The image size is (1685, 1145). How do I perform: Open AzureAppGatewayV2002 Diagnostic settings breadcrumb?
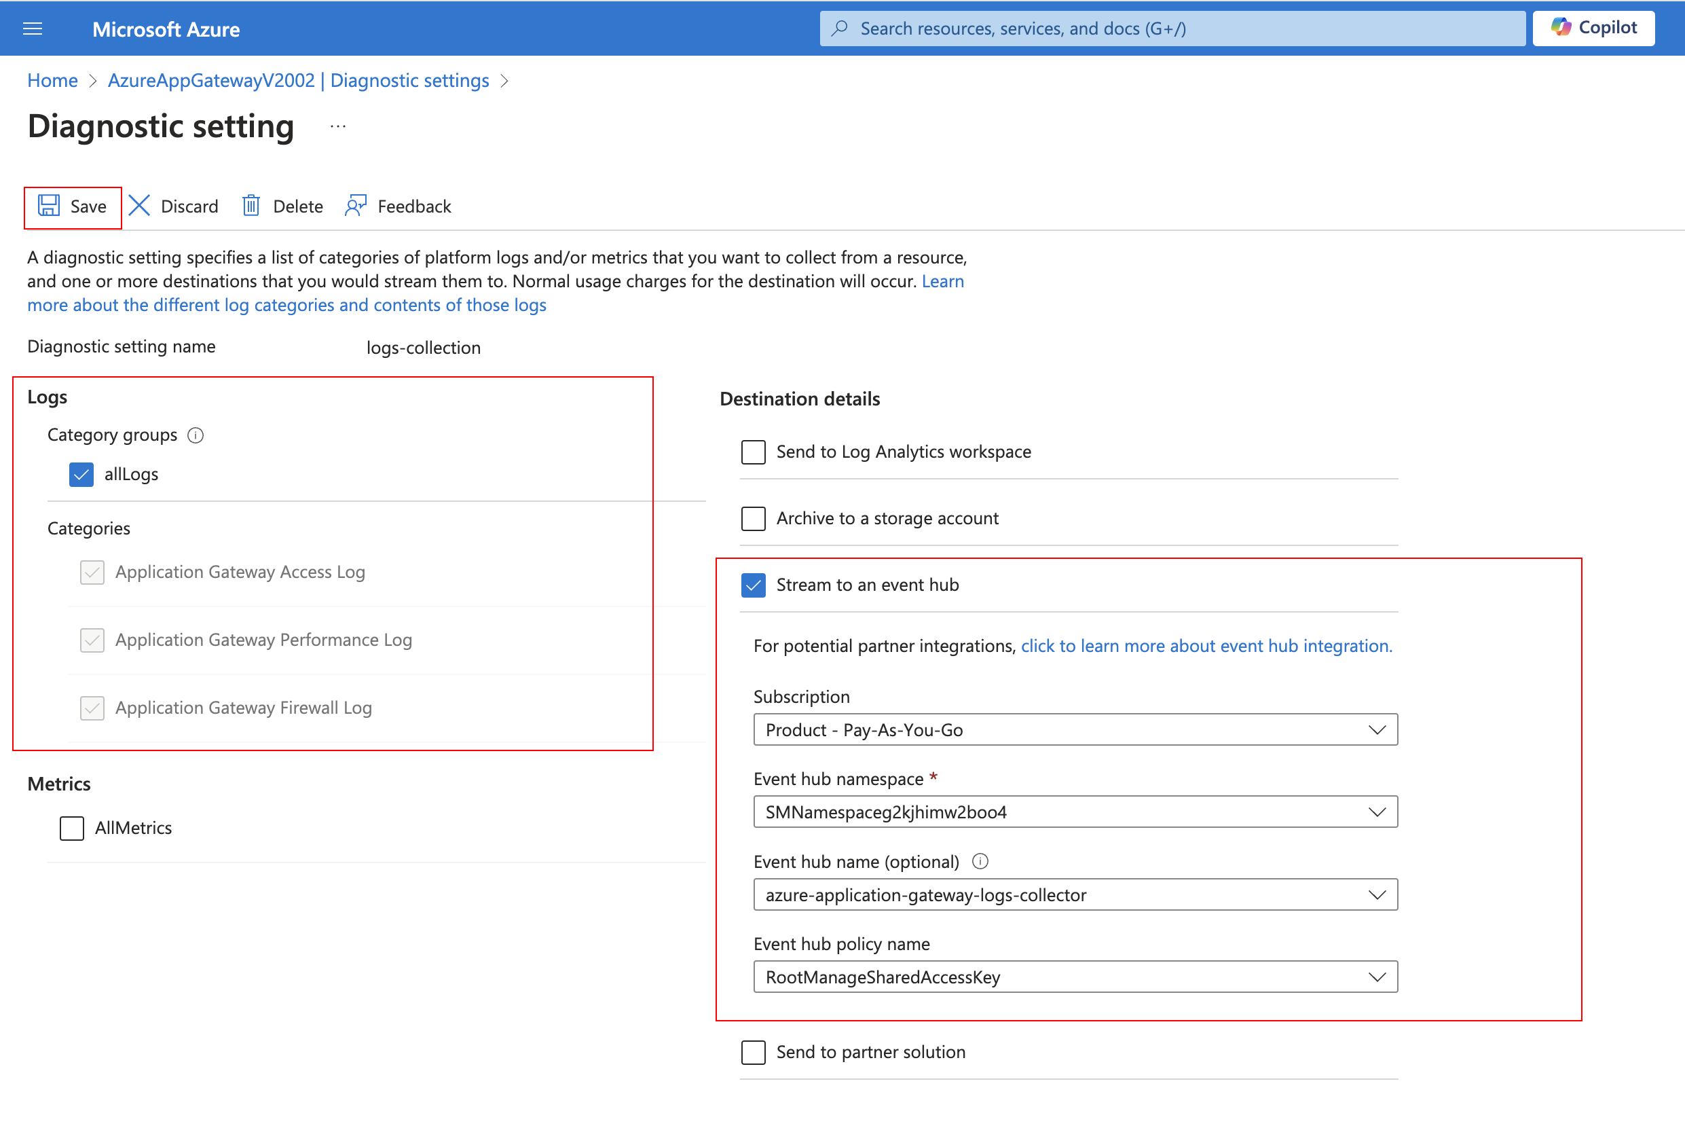coord(298,81)
